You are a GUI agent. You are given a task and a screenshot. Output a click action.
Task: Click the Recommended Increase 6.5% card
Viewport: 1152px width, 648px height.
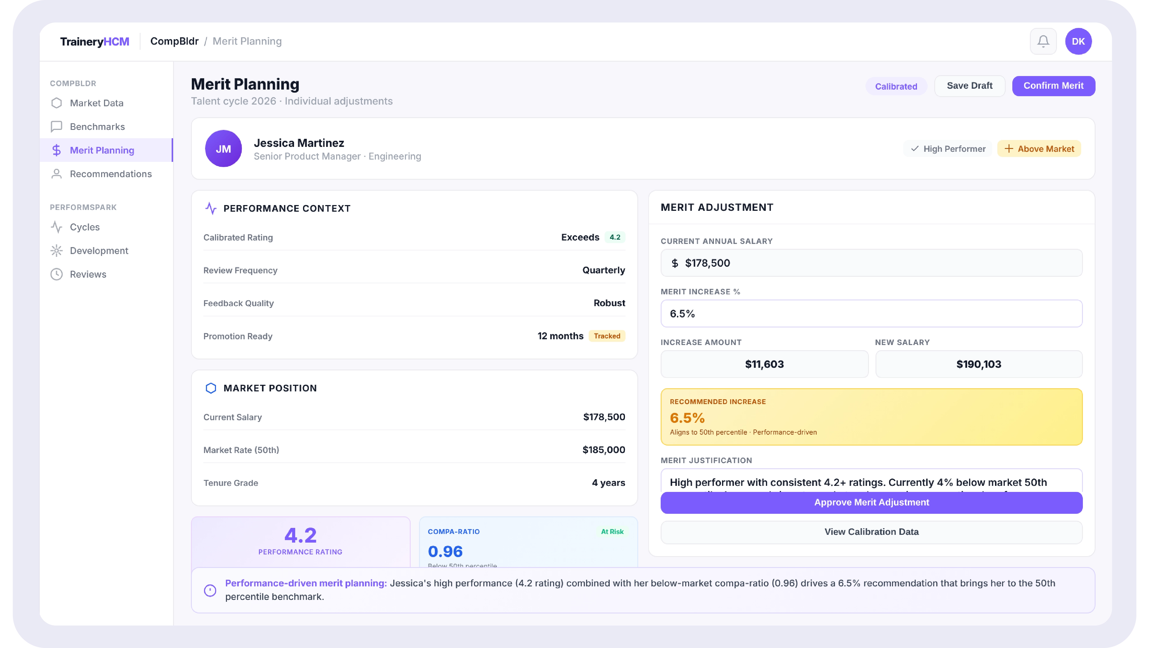(x=871, y=417)
